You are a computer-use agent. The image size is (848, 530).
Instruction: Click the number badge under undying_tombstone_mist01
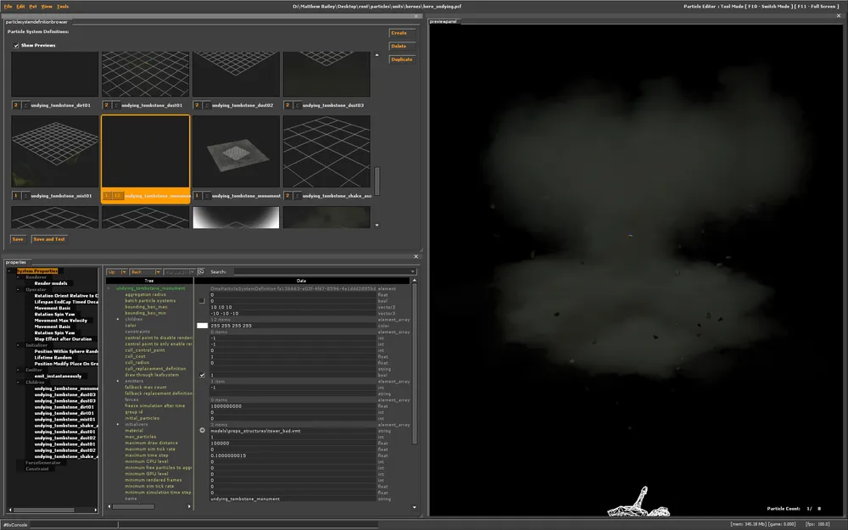pos(16,196)
